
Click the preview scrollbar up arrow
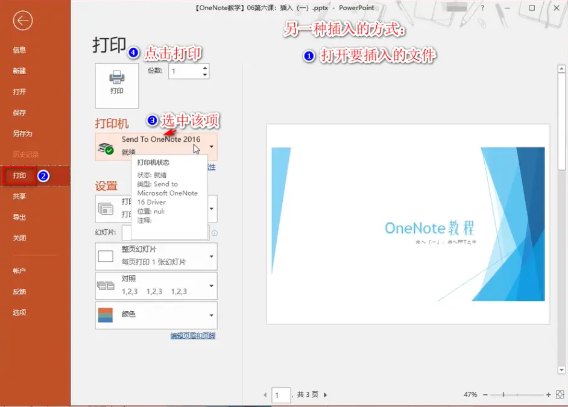click(x=561, y=69)
